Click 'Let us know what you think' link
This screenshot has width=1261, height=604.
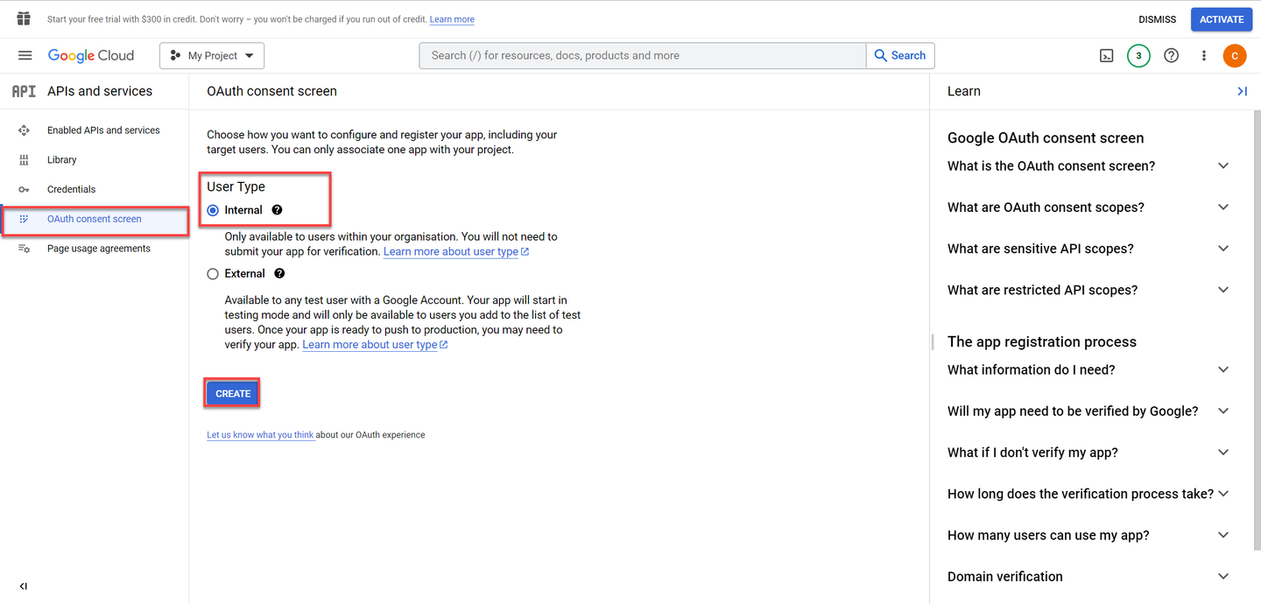tap(260, 435)
